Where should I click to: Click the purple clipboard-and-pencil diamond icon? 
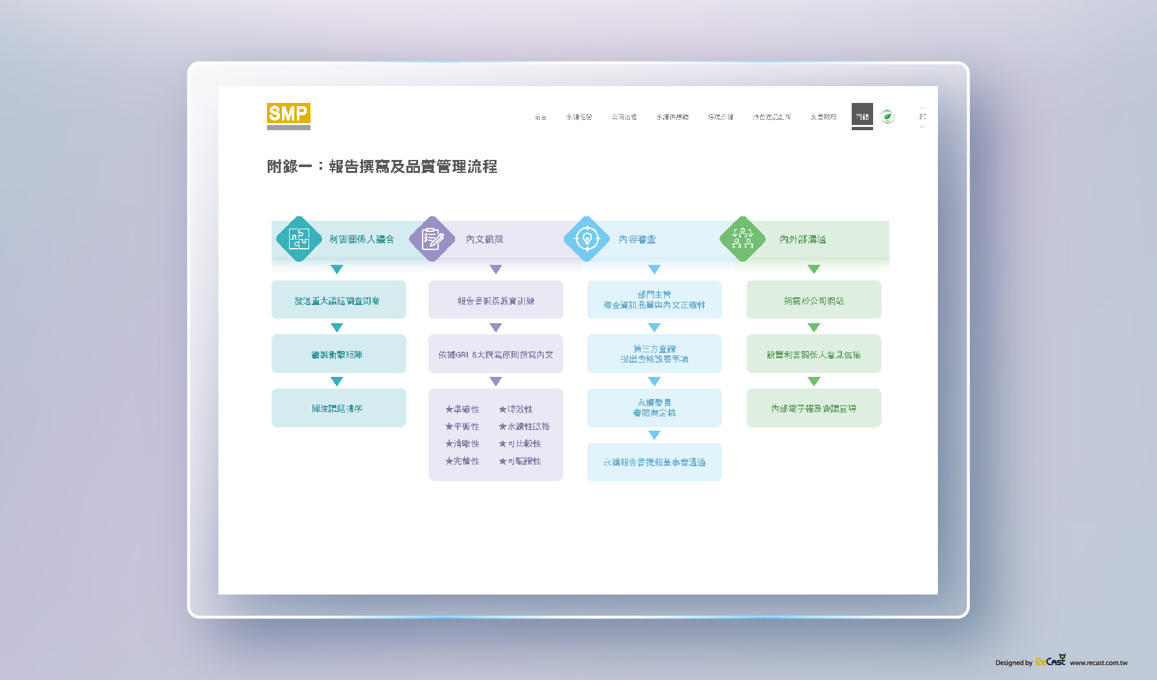pyautogui.click(x=432, y=239)
